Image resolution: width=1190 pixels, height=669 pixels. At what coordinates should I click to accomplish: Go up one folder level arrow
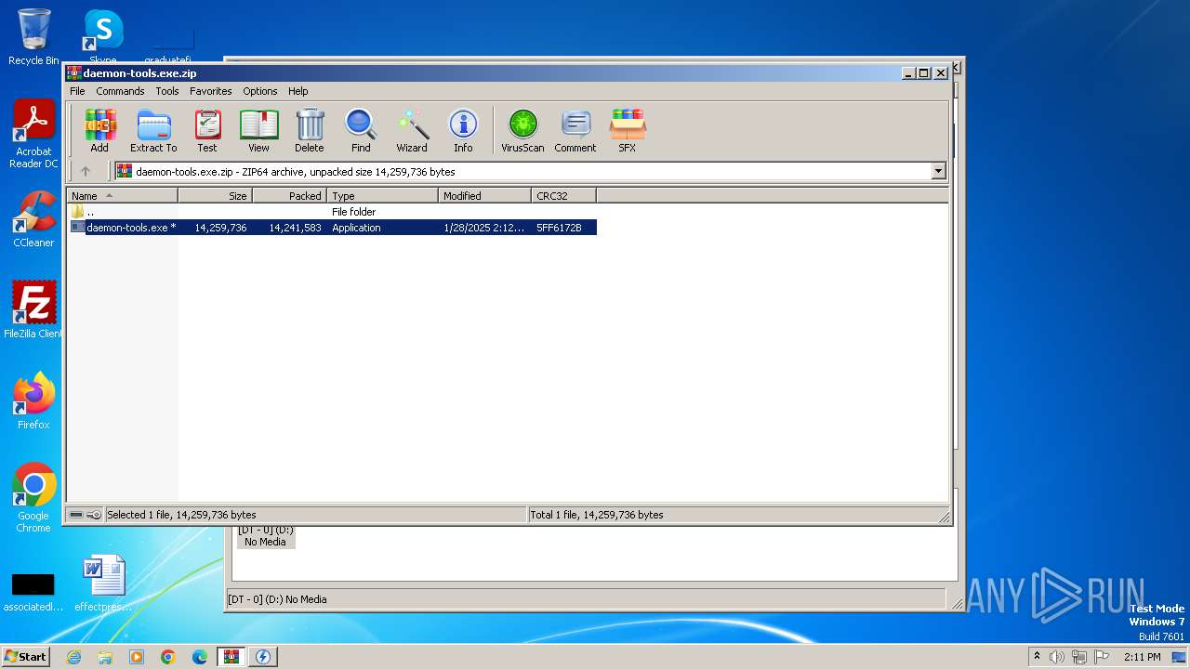pos(86,171)
